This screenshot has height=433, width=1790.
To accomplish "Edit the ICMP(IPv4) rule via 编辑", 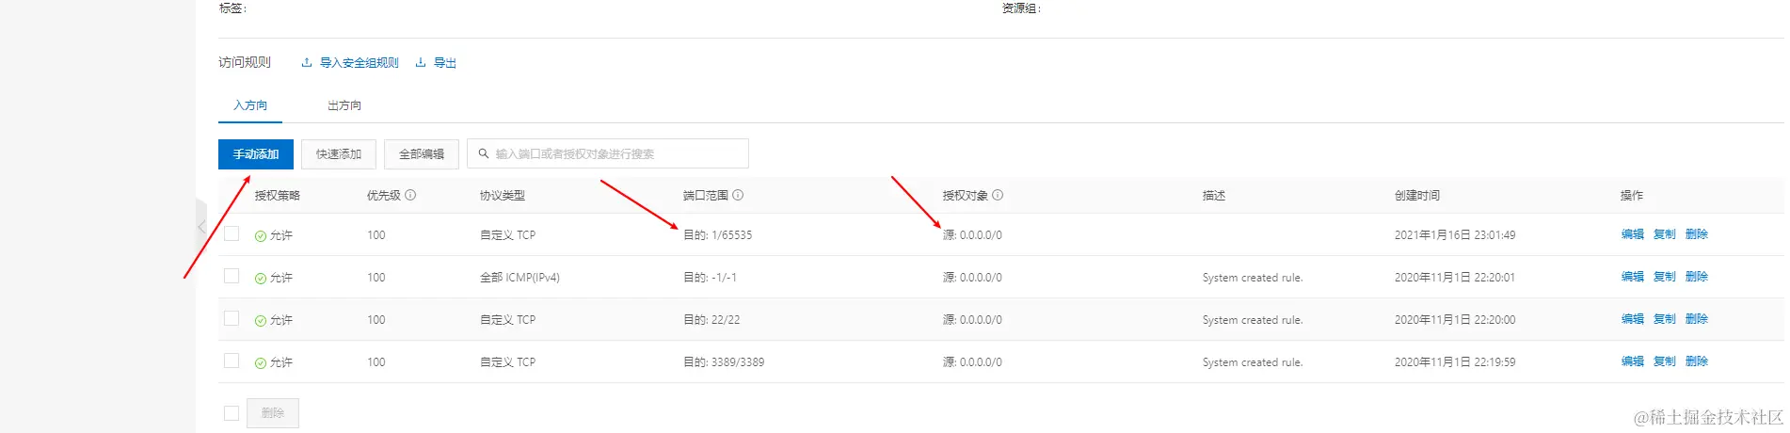I will (1633, 277).
